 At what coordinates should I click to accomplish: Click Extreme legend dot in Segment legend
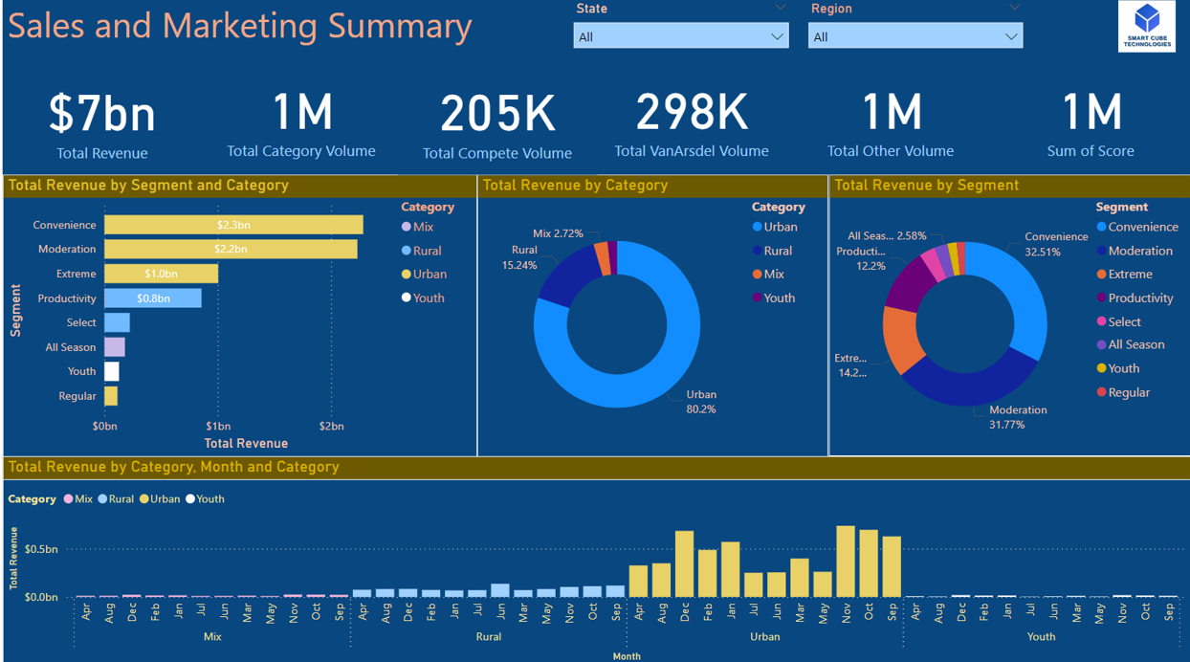click(x=1102, y=275)
